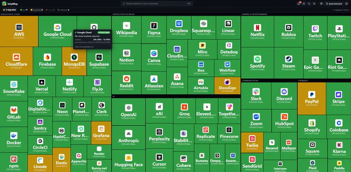Click the isUpMap logo icon

coord(4,4)
